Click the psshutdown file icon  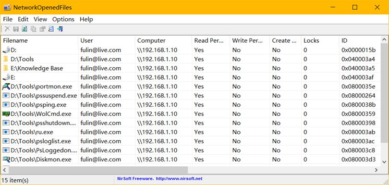pyautogui.click(x=6, y=123)
